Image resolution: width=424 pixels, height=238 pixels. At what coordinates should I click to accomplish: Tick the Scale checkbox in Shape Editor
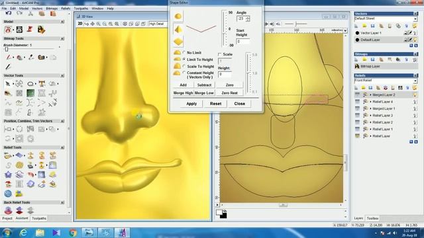tap(219, 54)
